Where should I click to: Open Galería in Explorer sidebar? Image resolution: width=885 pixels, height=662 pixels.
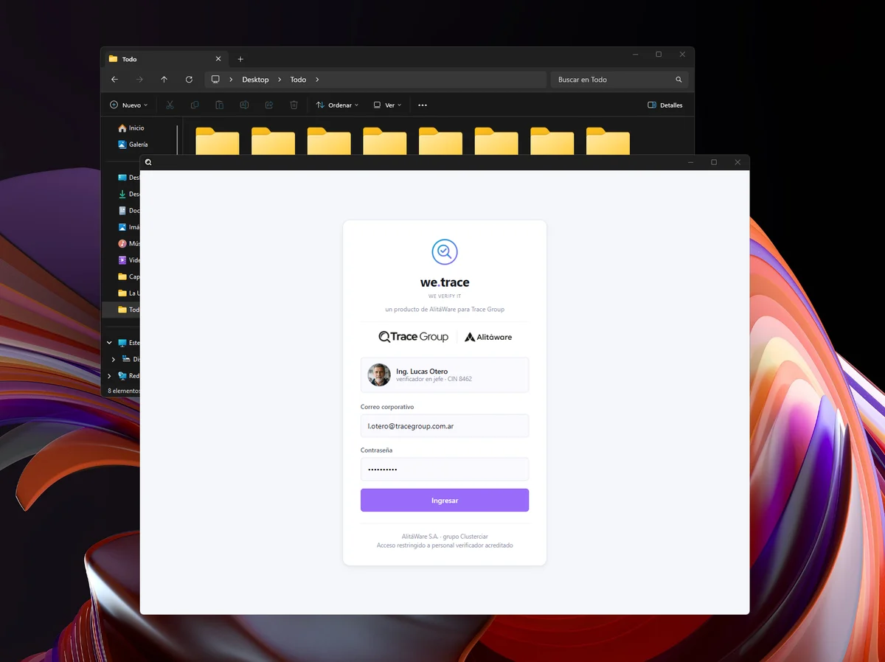(133, 144)
